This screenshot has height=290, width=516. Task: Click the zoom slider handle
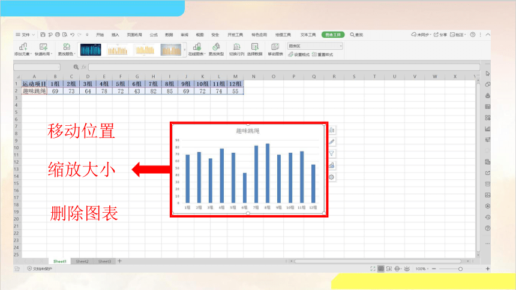pos(460,269)
